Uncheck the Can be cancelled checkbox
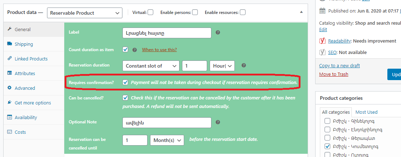Screen dimensions: 401x157 [x=125, y=98]
